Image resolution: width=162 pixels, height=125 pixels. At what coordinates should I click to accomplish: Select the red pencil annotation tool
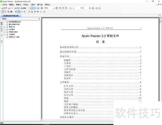[29, 12]
